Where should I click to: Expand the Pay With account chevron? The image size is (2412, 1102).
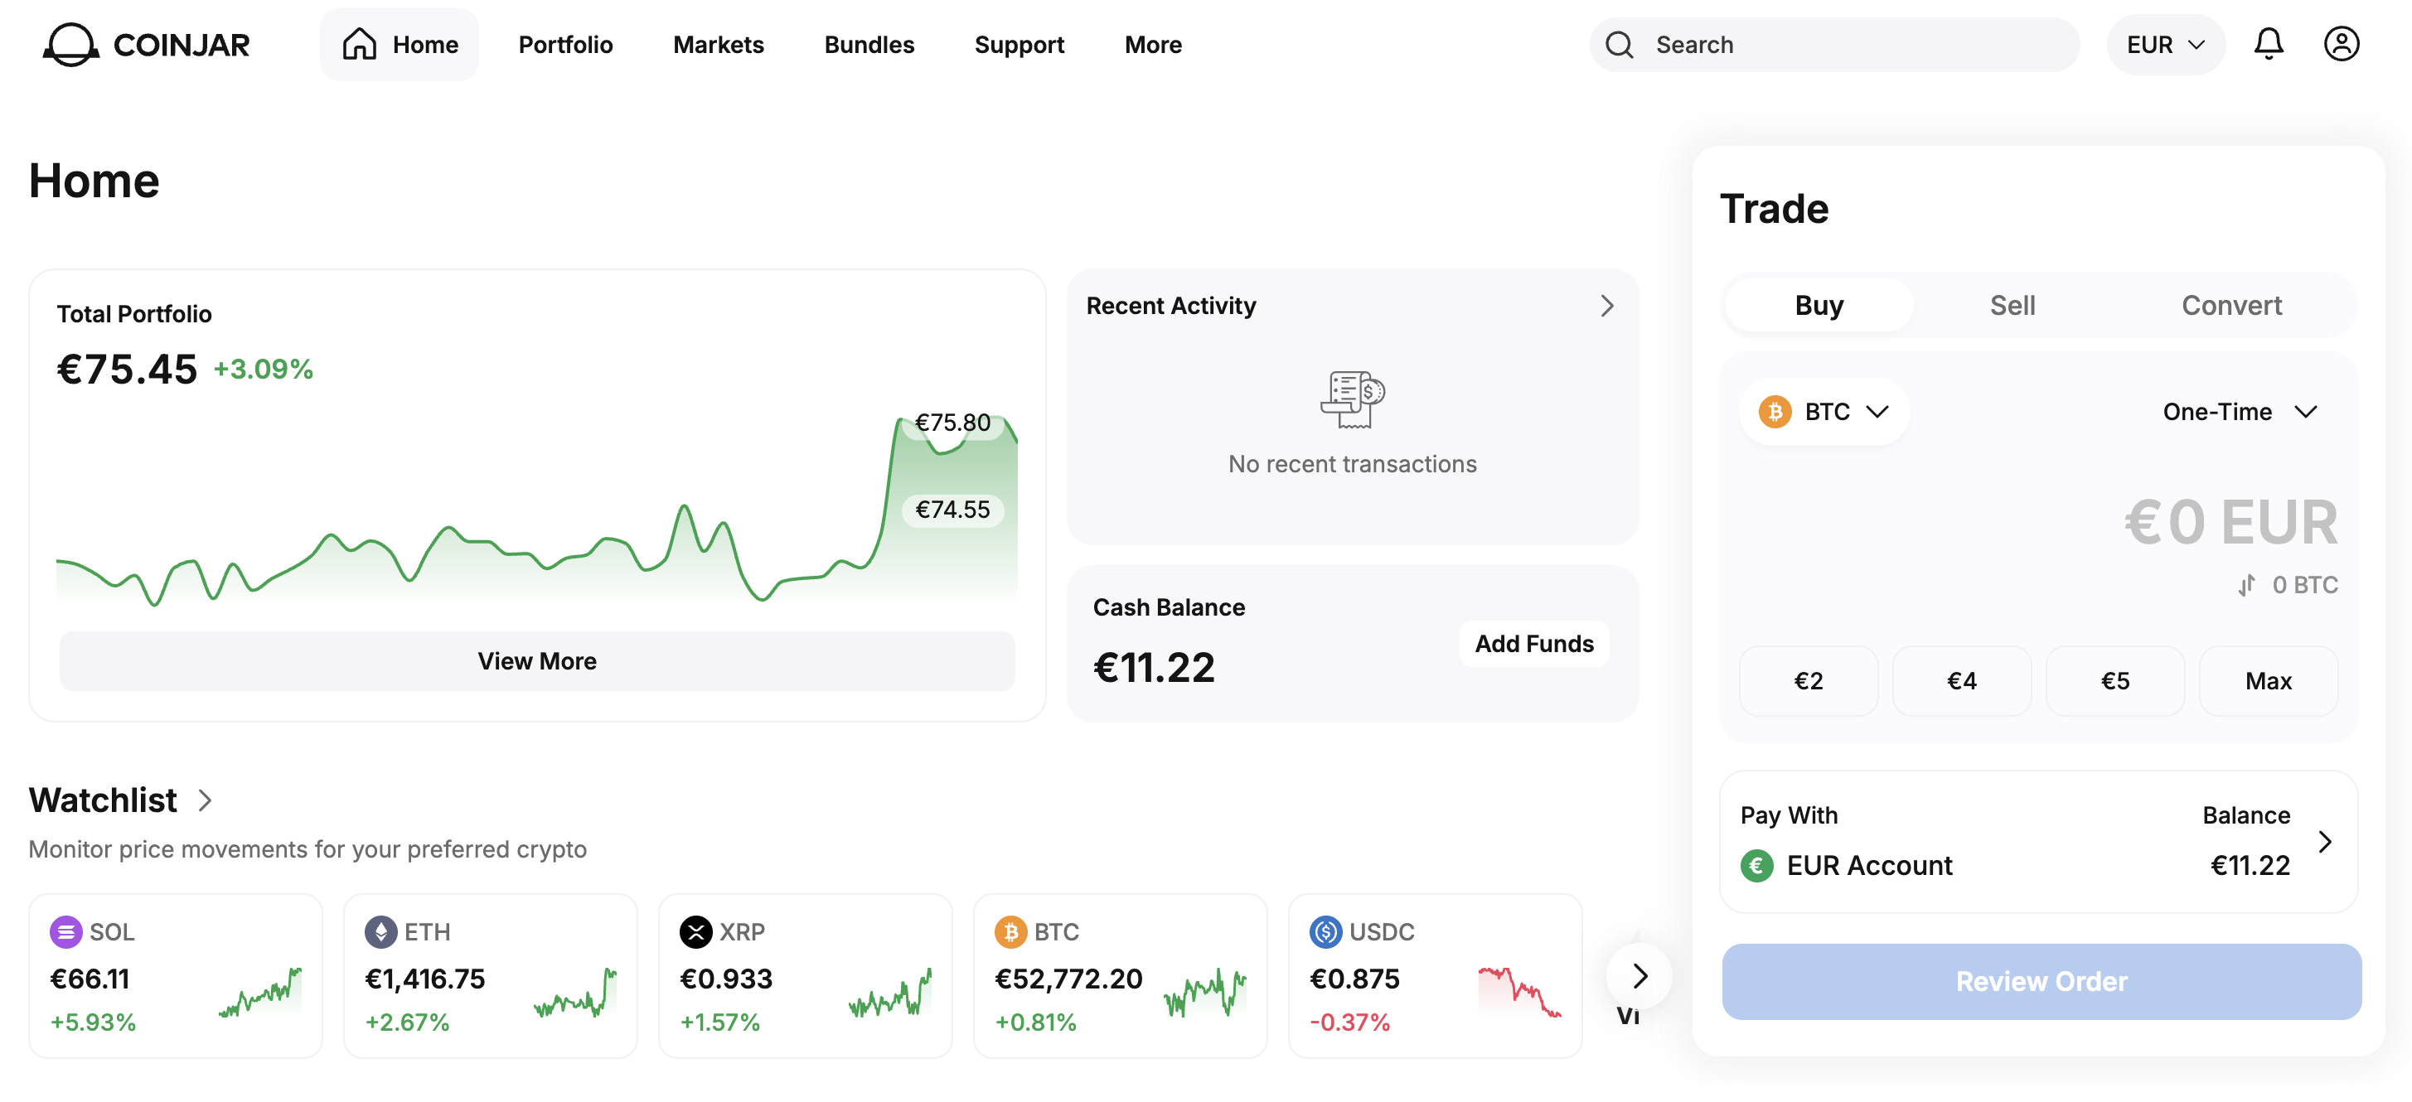(2324, 842)
